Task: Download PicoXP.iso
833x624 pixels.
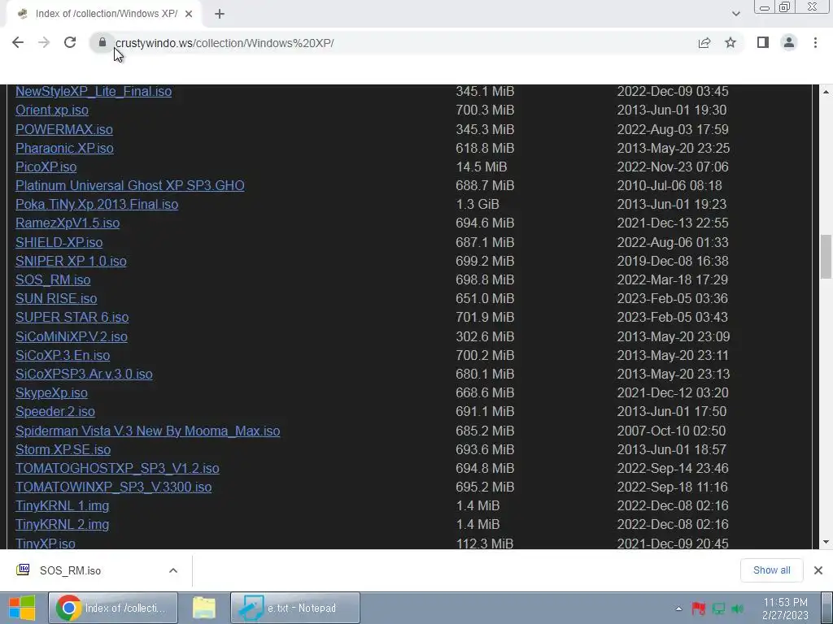Action: point(46,167)
